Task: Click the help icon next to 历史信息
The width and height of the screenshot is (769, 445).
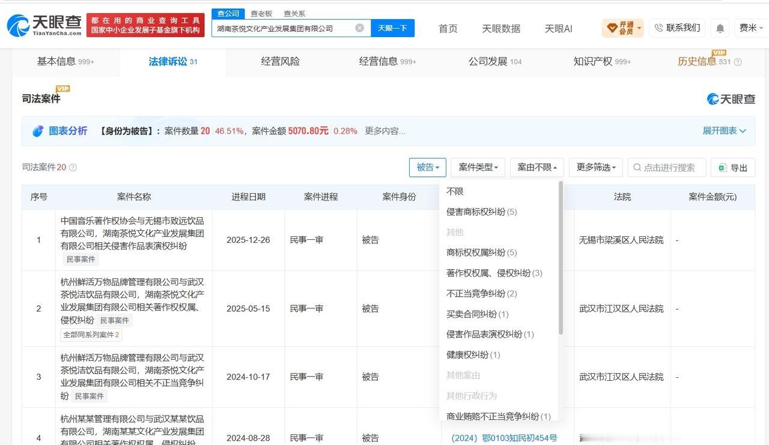Action: click(x=738, y=62)
